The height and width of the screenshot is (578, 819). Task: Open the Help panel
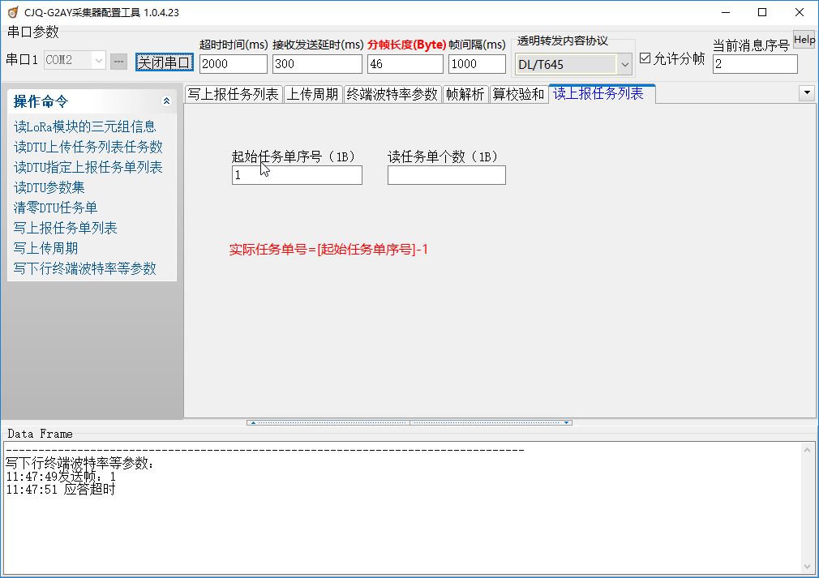point(804,38)
